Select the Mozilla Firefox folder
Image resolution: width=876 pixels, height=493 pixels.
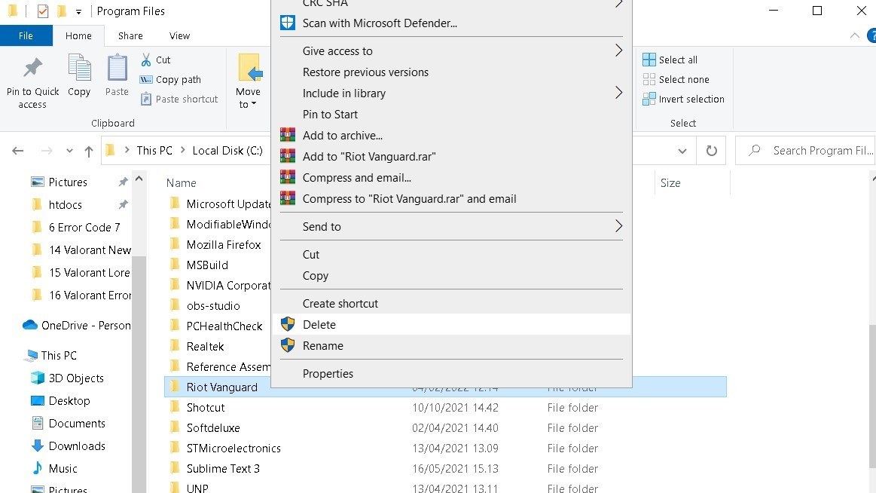pyautogui.click(x=224, y=244)
